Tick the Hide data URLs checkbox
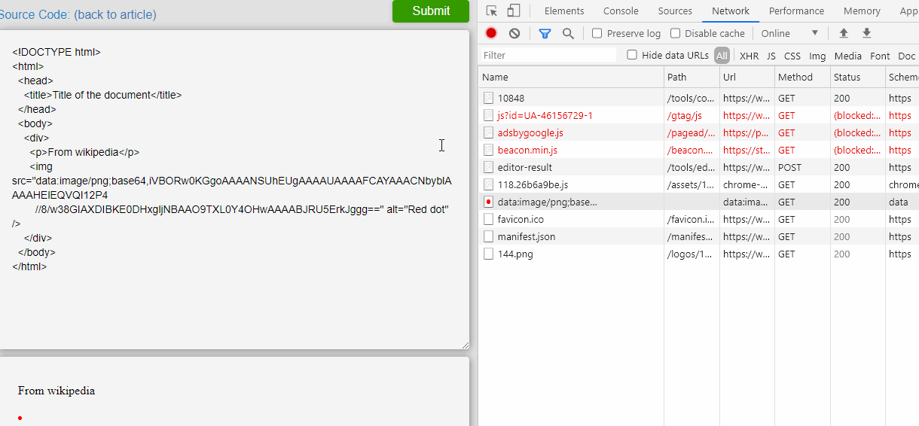919x426 pixels. [632, 55]
